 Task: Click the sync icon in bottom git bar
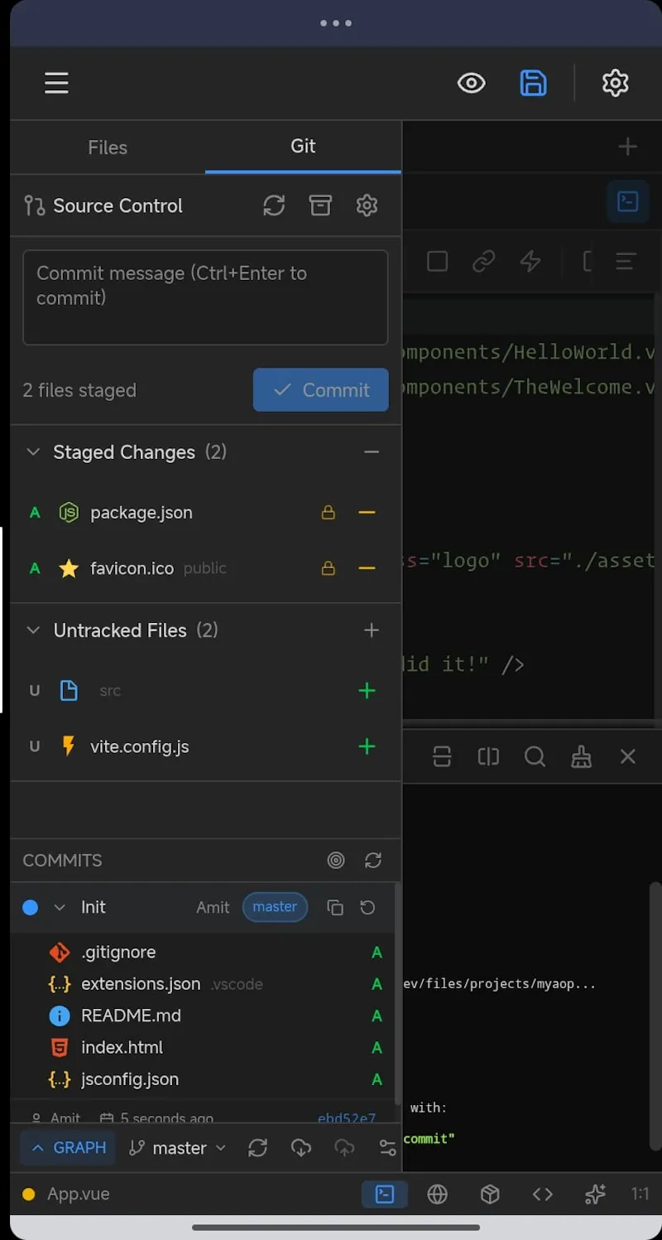click(x=258, y=1148)
